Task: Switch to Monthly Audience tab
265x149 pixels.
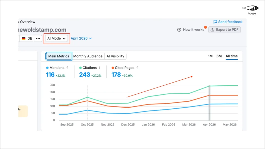Action: [88, 56]
